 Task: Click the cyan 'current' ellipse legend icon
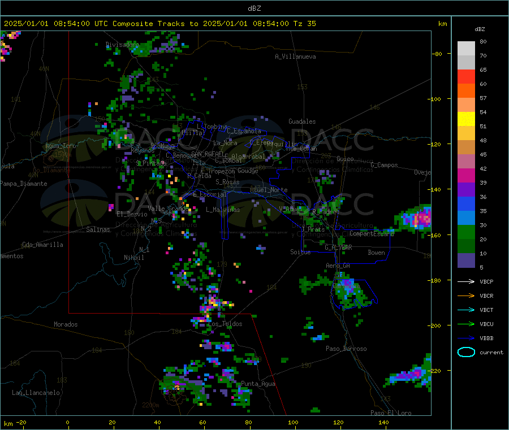coord(466,352)
